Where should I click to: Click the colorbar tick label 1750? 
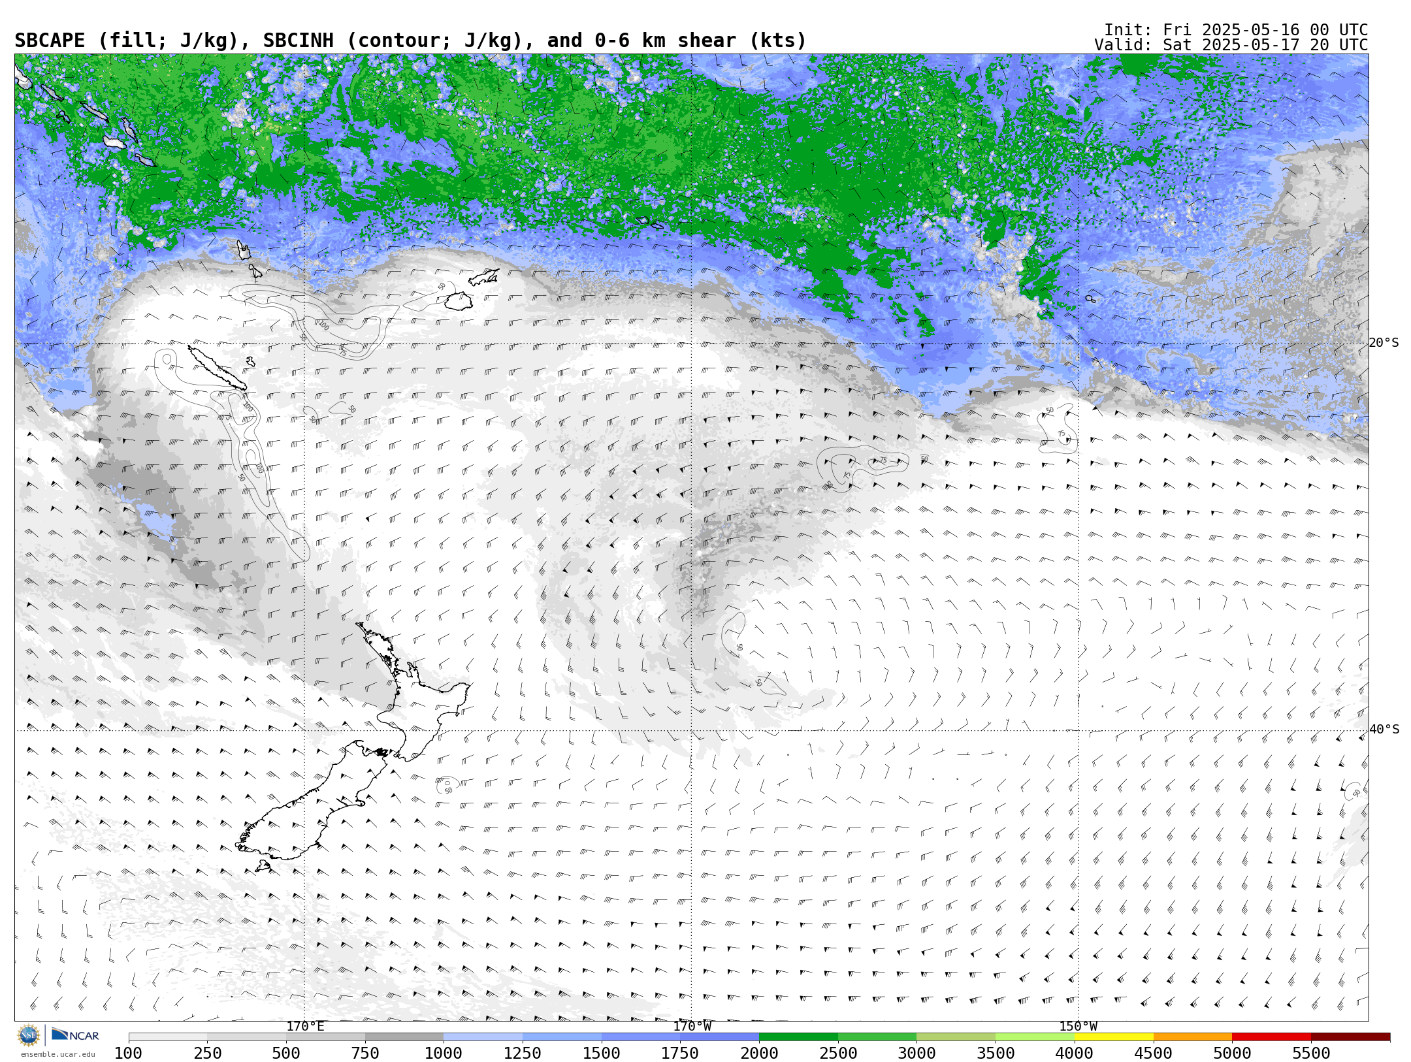click(x=680, y=1054)
